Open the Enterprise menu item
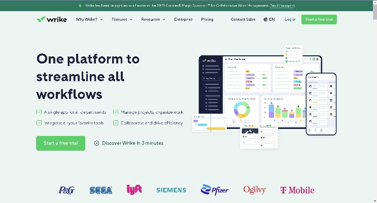This screenshot has width=377, height=203. [x=183, y=19]
